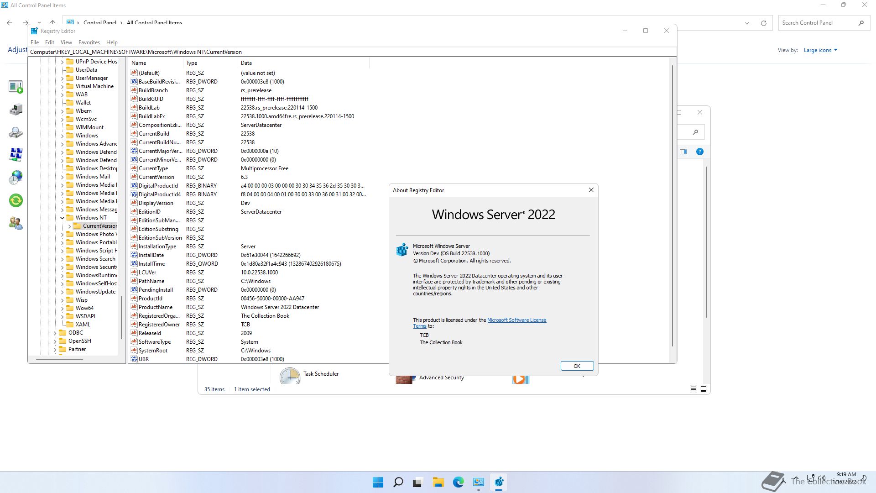Open the globe with clock Control Panel icon
The height and width of the screenshot is (493, 876).
16,177
